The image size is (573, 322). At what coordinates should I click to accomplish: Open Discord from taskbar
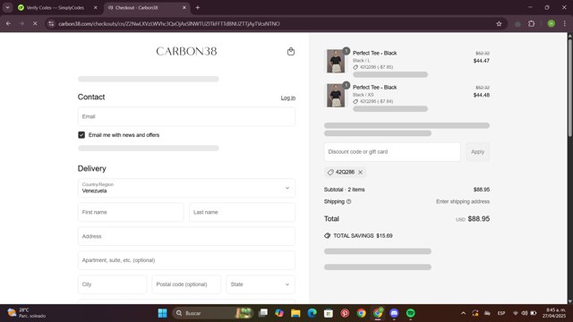tap(394, 313)
